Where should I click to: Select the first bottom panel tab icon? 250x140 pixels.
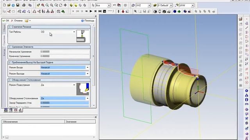click(6, 110)
